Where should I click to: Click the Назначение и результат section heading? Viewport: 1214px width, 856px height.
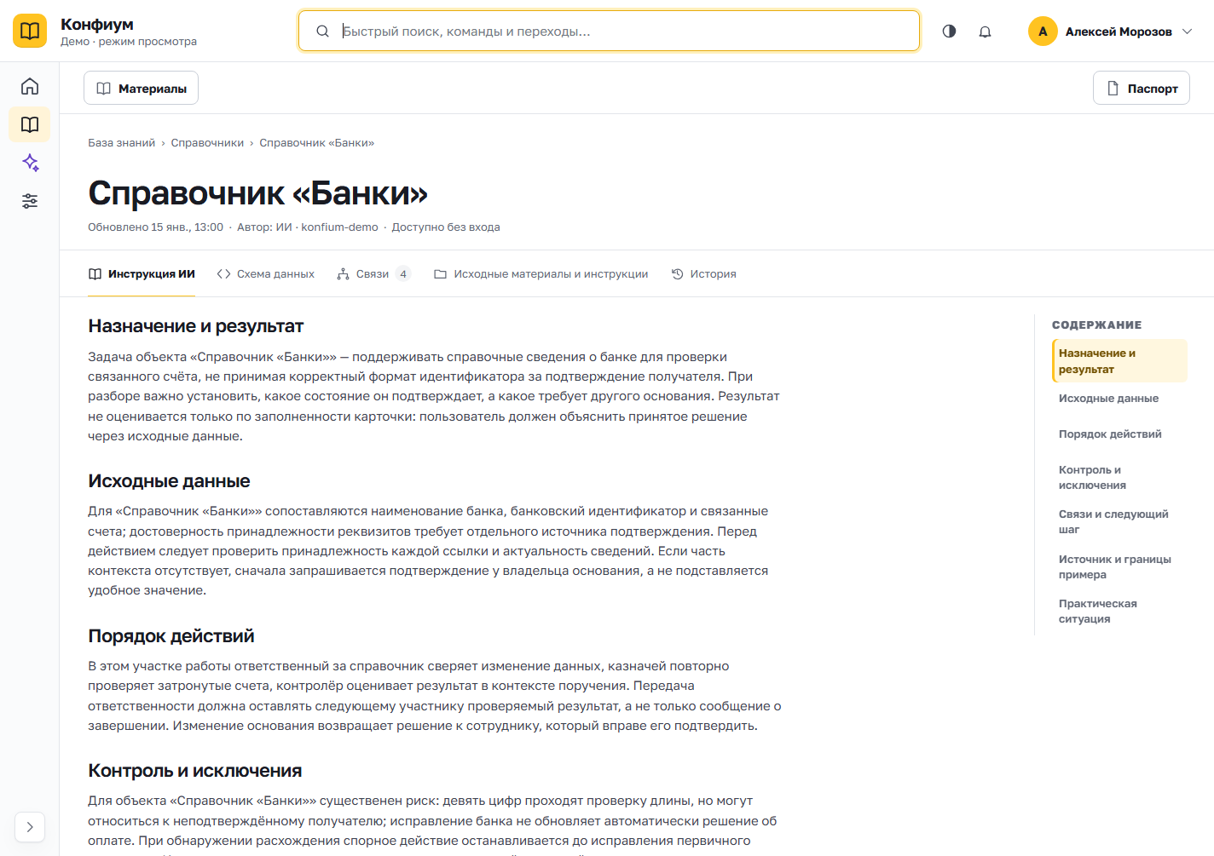click(196, 326)
